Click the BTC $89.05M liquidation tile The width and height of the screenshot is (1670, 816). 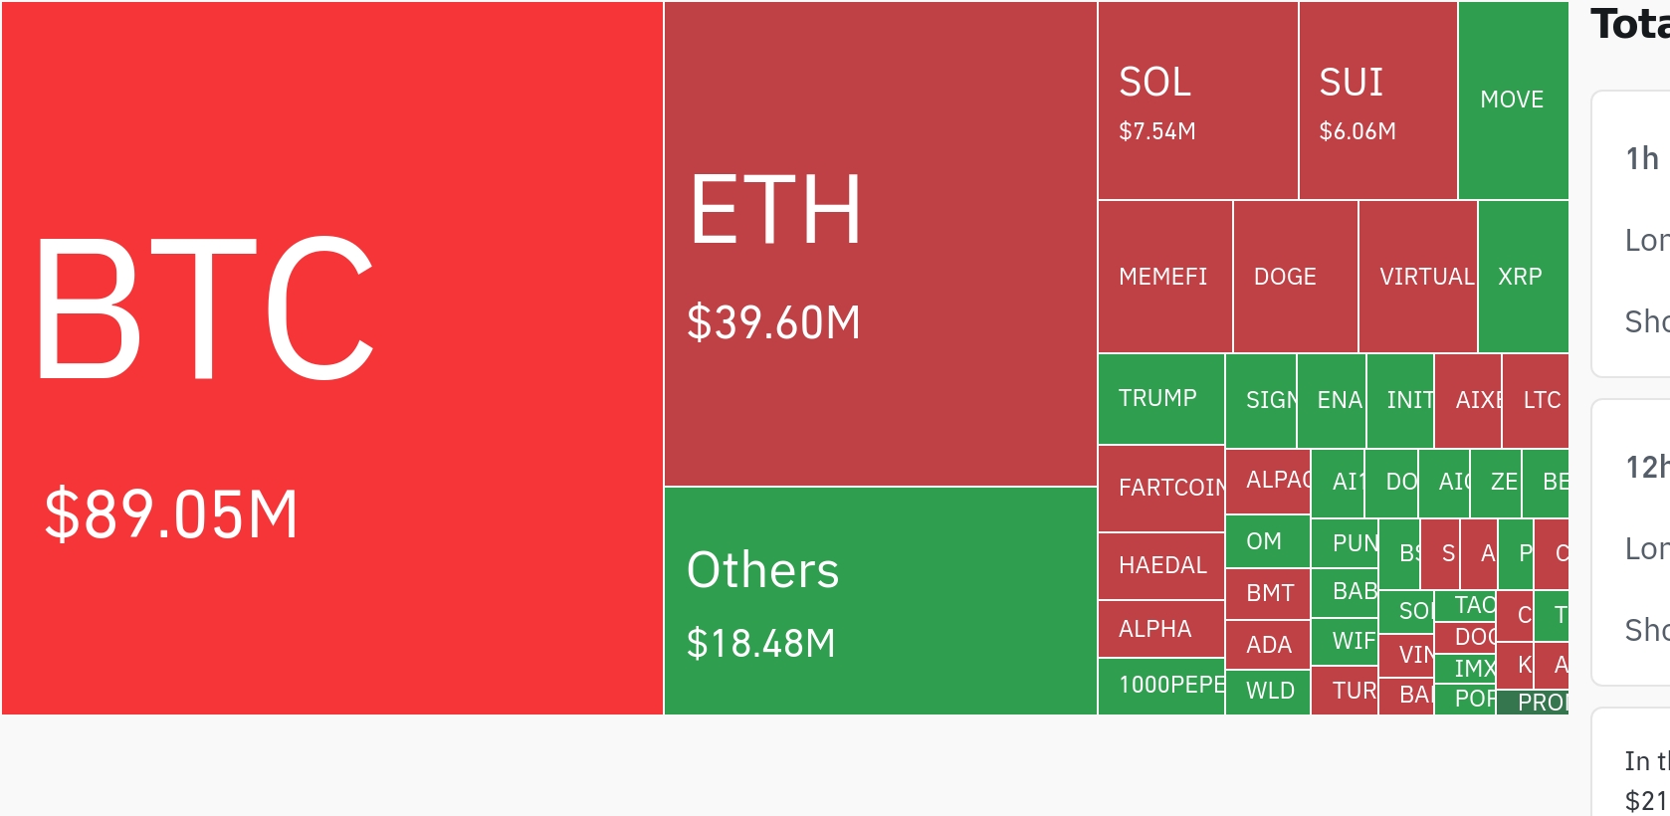(x=331, y=358)
